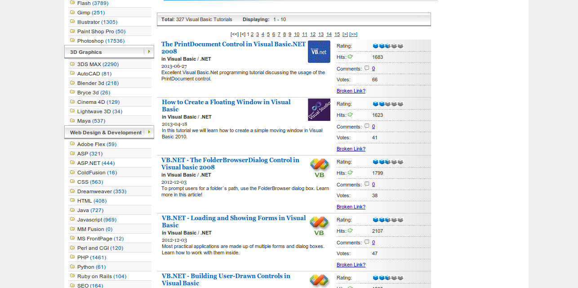Open page 2 of the tutorial list

tap(252, 34)
